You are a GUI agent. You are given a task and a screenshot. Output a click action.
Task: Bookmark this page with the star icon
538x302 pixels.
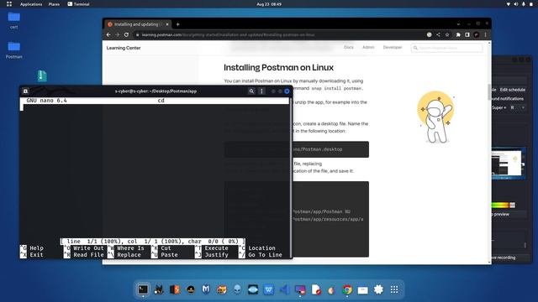[447, 34]
